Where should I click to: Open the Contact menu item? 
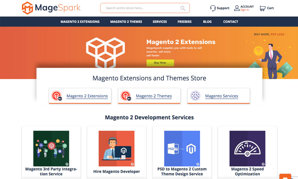tap(230, 21)
